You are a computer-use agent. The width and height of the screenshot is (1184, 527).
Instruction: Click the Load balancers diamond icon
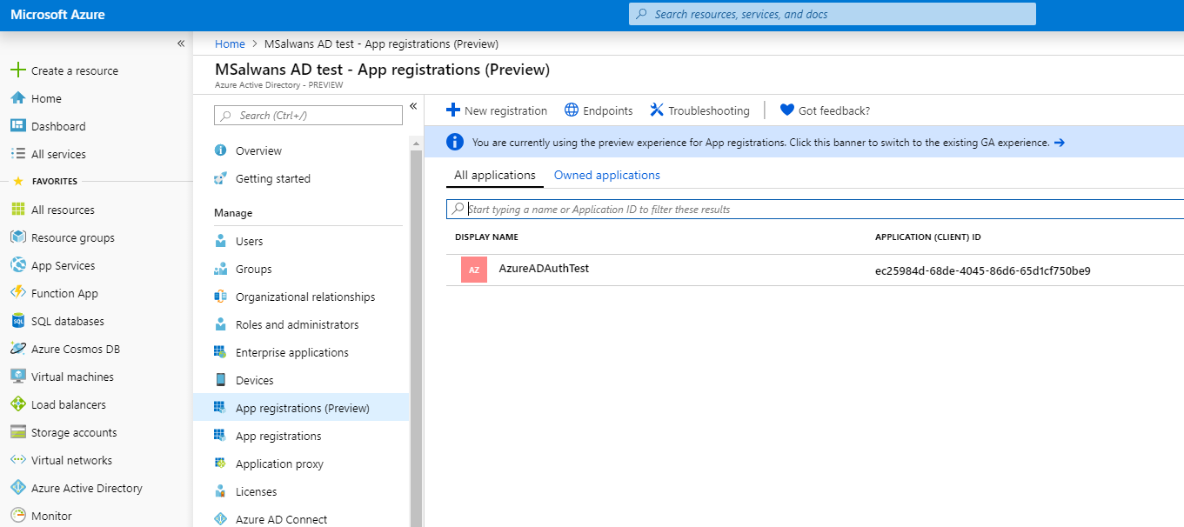pos(17,404)
